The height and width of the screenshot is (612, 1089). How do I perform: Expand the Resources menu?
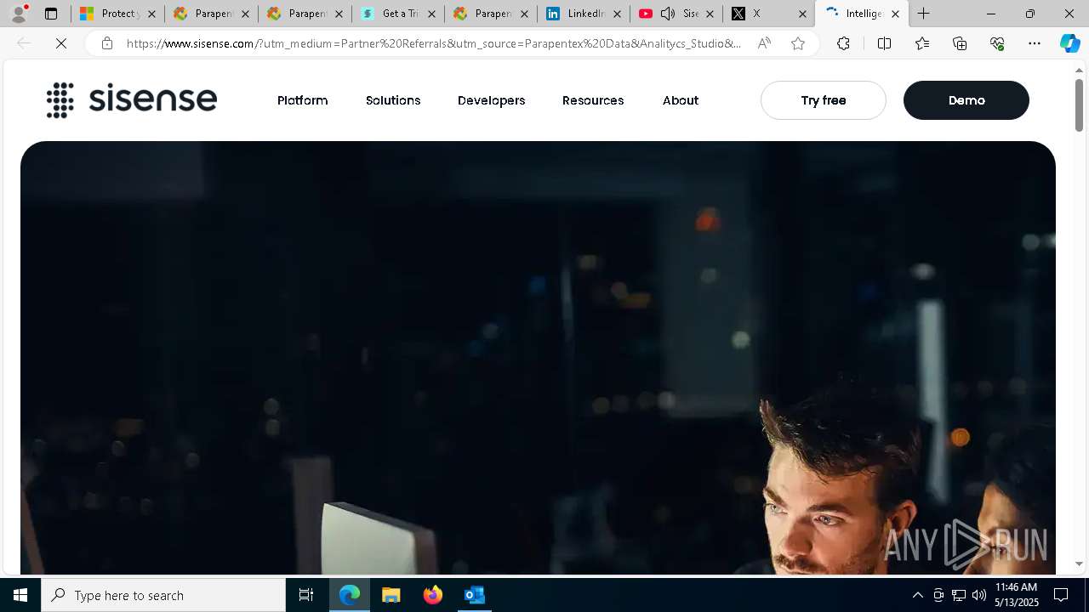593,100
